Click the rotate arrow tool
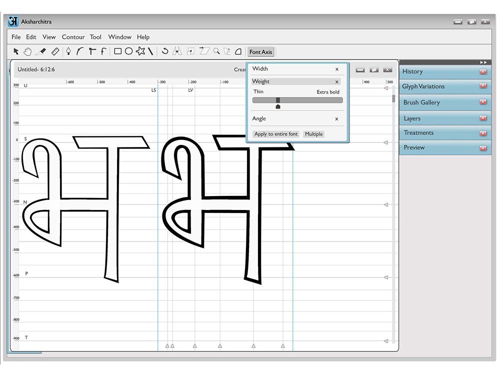Image resolution: width=500 pixels, height=375 pixels. point(165,51)
